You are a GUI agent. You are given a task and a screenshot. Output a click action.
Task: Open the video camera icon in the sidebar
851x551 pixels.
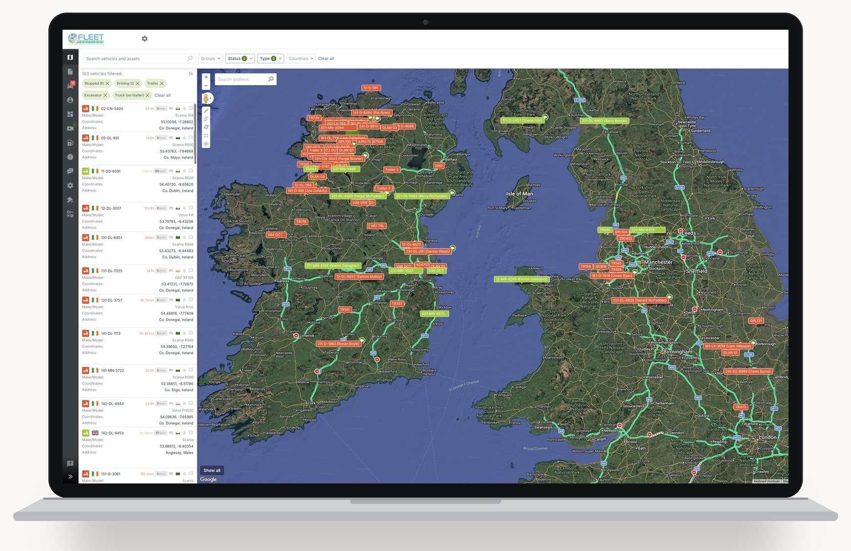(70, 129)
